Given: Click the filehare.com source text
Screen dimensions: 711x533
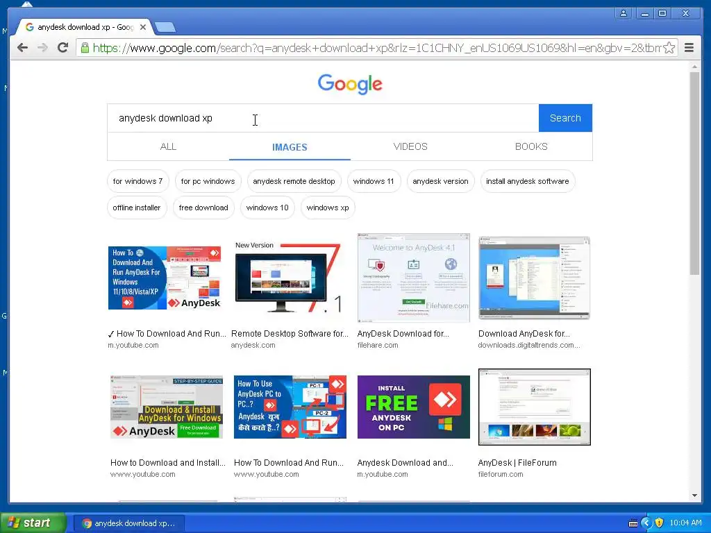Looking at the screenshot, I should 378,346.
